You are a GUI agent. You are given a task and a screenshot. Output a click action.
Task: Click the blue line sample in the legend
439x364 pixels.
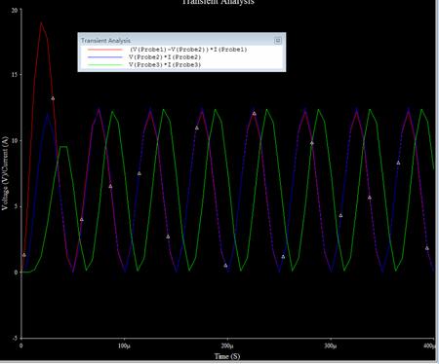point(104,57)
